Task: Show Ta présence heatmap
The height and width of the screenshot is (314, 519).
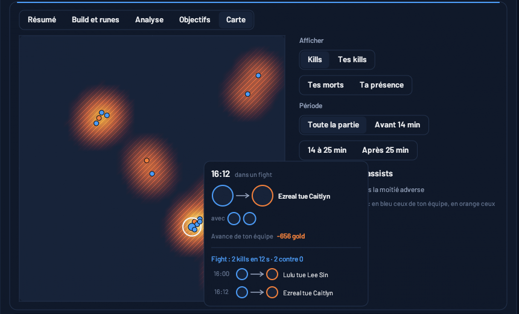Action: click(x=381, y=85)
